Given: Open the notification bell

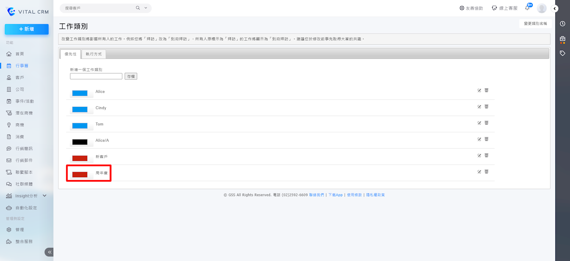Looking at the screenshot, I should coord(527,8).
